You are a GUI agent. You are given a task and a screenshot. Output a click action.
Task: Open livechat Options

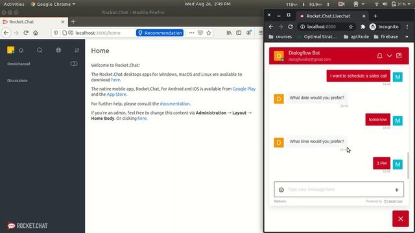(280, 201)
